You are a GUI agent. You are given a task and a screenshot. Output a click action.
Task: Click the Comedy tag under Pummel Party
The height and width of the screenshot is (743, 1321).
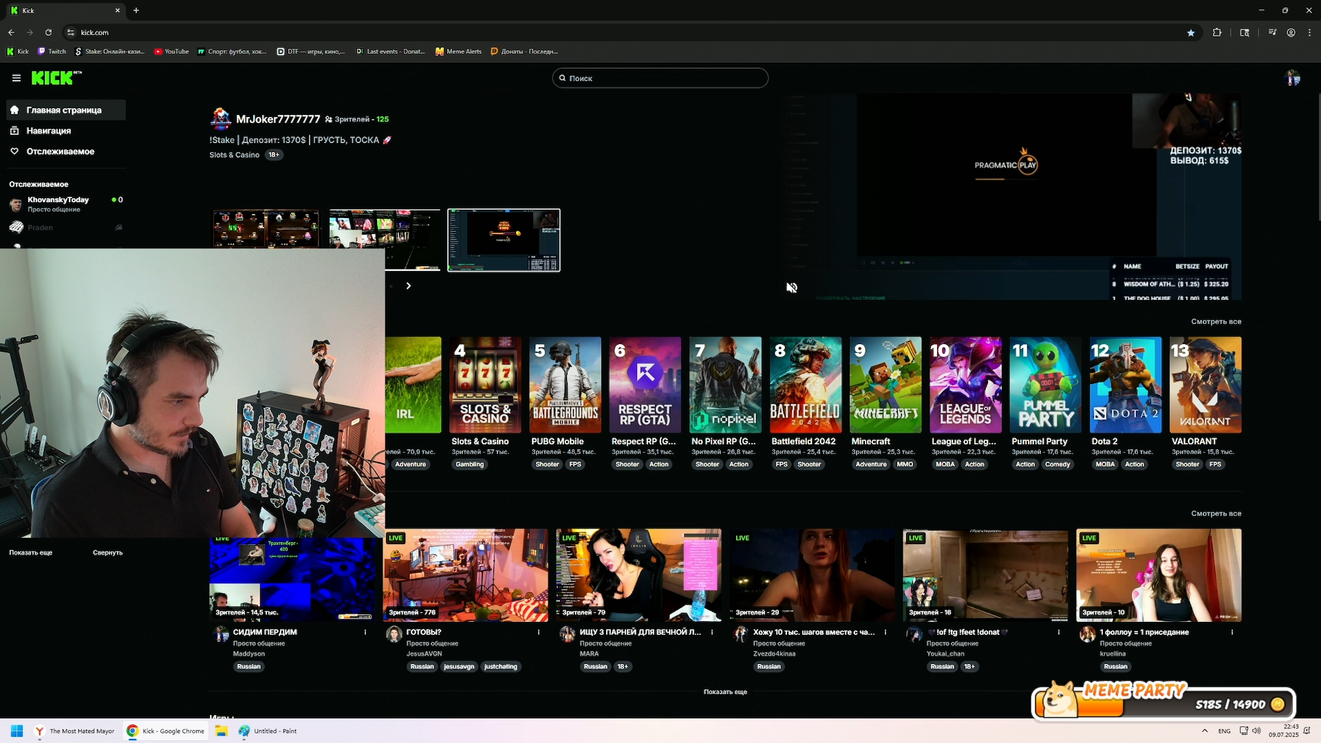pyautogui.click(x=1057, y=464)
